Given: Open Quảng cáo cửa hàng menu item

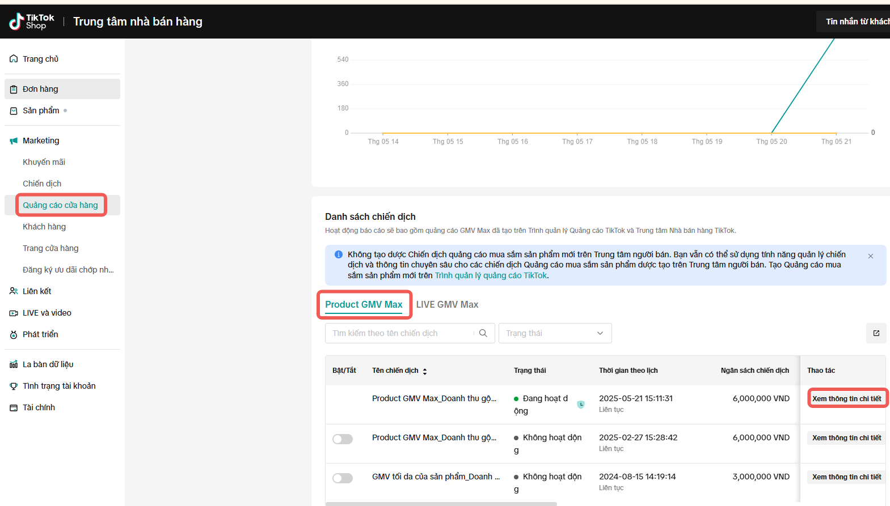Looking at the screenshot, I should 60,205.
